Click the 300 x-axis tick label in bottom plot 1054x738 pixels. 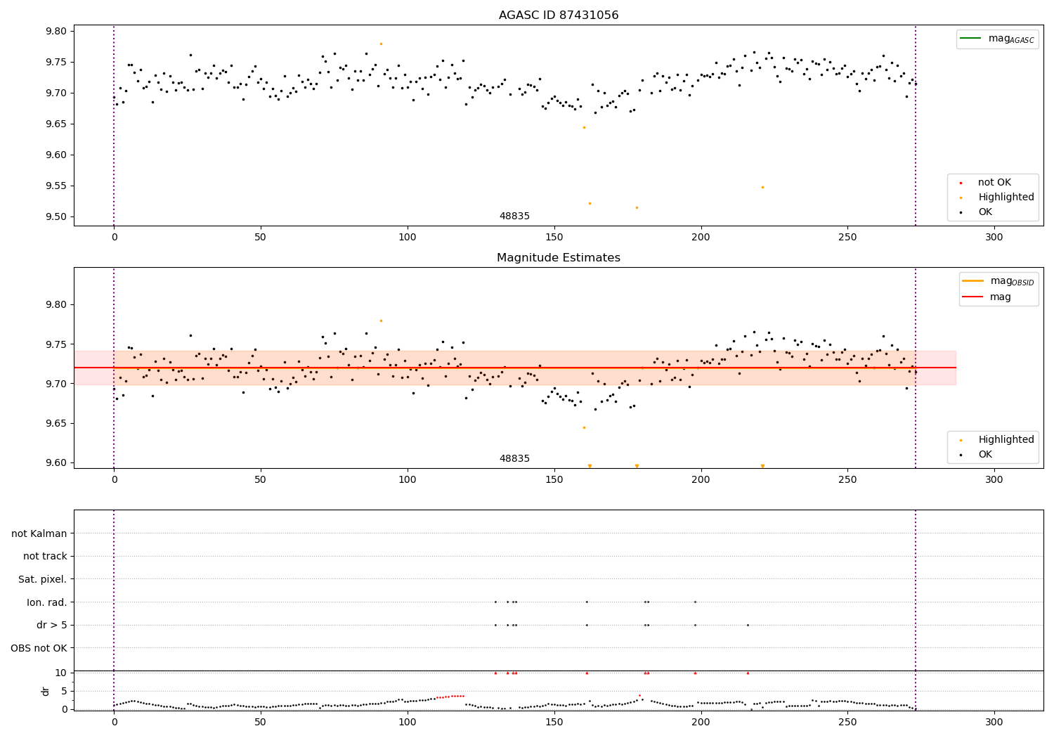[x=994, y=722]
